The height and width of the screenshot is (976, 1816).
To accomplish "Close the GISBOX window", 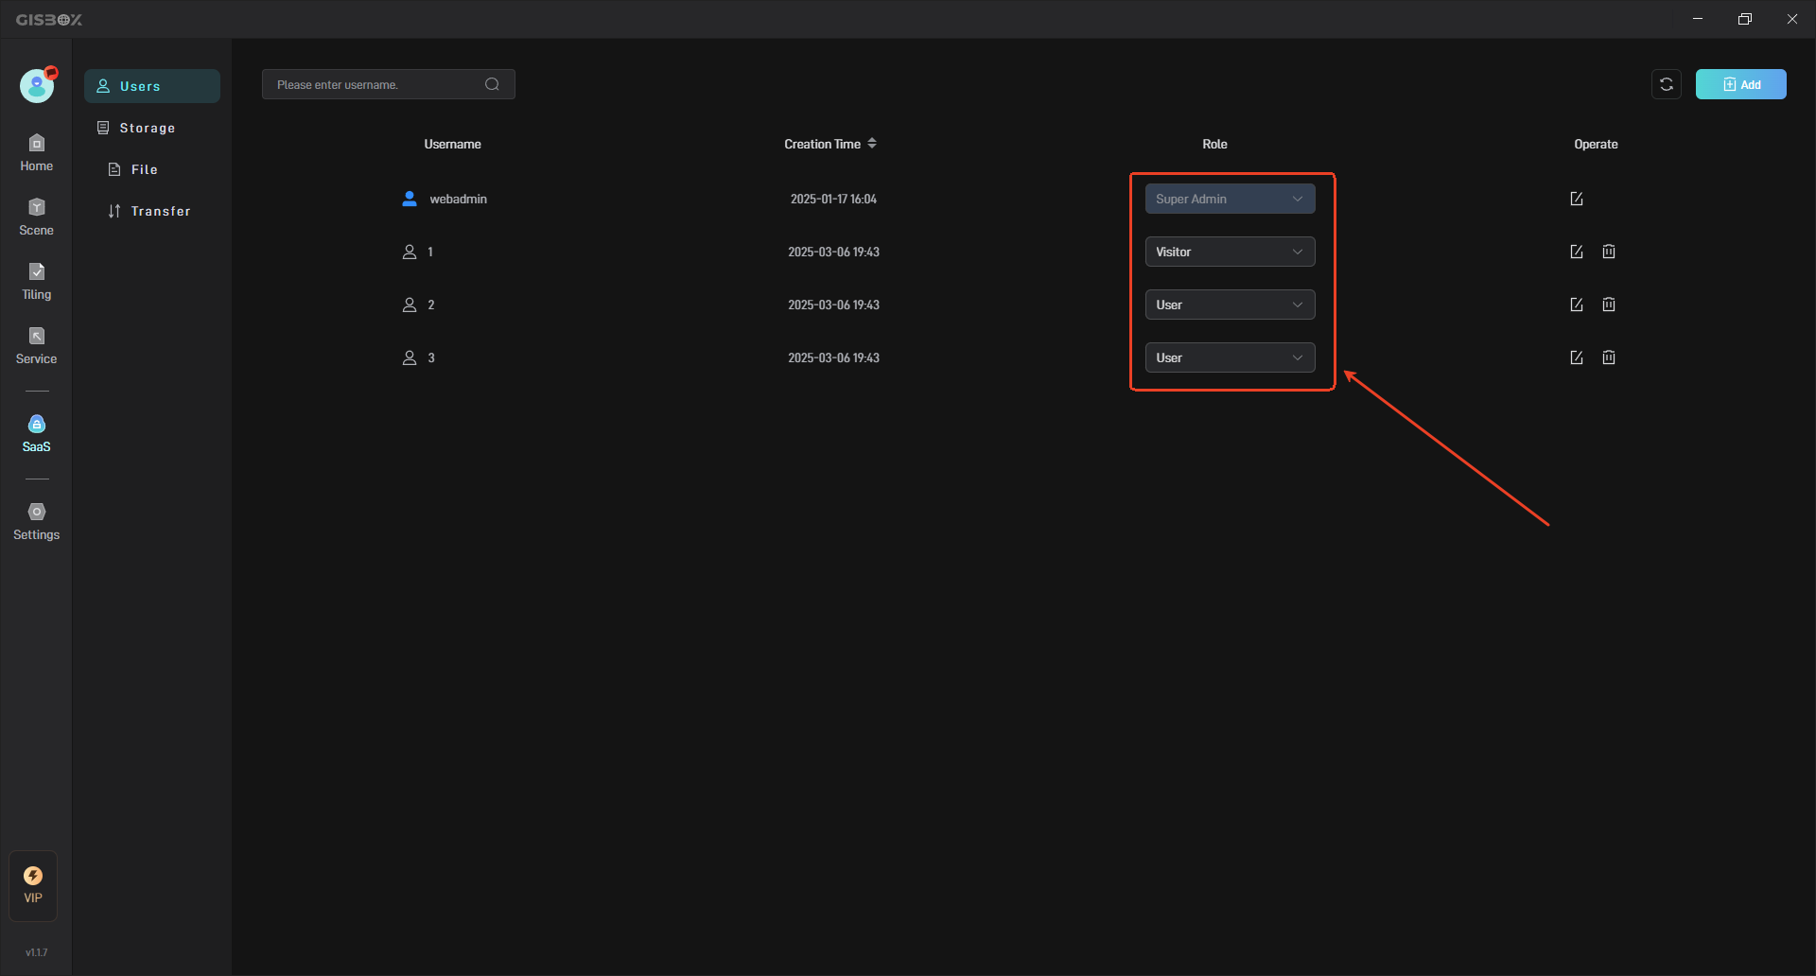I will click(1792, 19).
